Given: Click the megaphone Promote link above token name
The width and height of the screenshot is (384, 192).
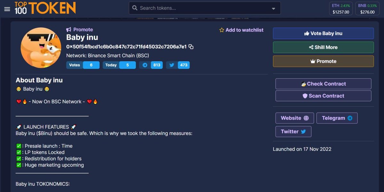Looking at the screenshot, I should click(x=79, y=29).
